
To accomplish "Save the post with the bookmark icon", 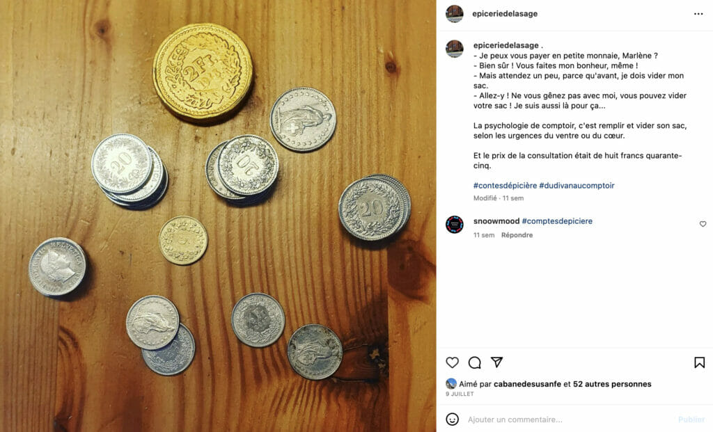I will click(x=699, y=362).
